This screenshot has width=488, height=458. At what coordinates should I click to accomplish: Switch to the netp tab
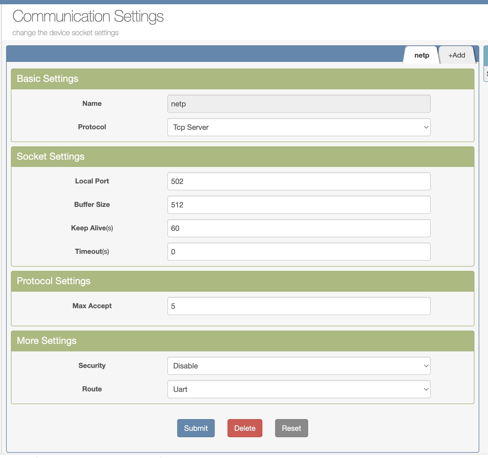pyautogui.click(x=421, y=55)
